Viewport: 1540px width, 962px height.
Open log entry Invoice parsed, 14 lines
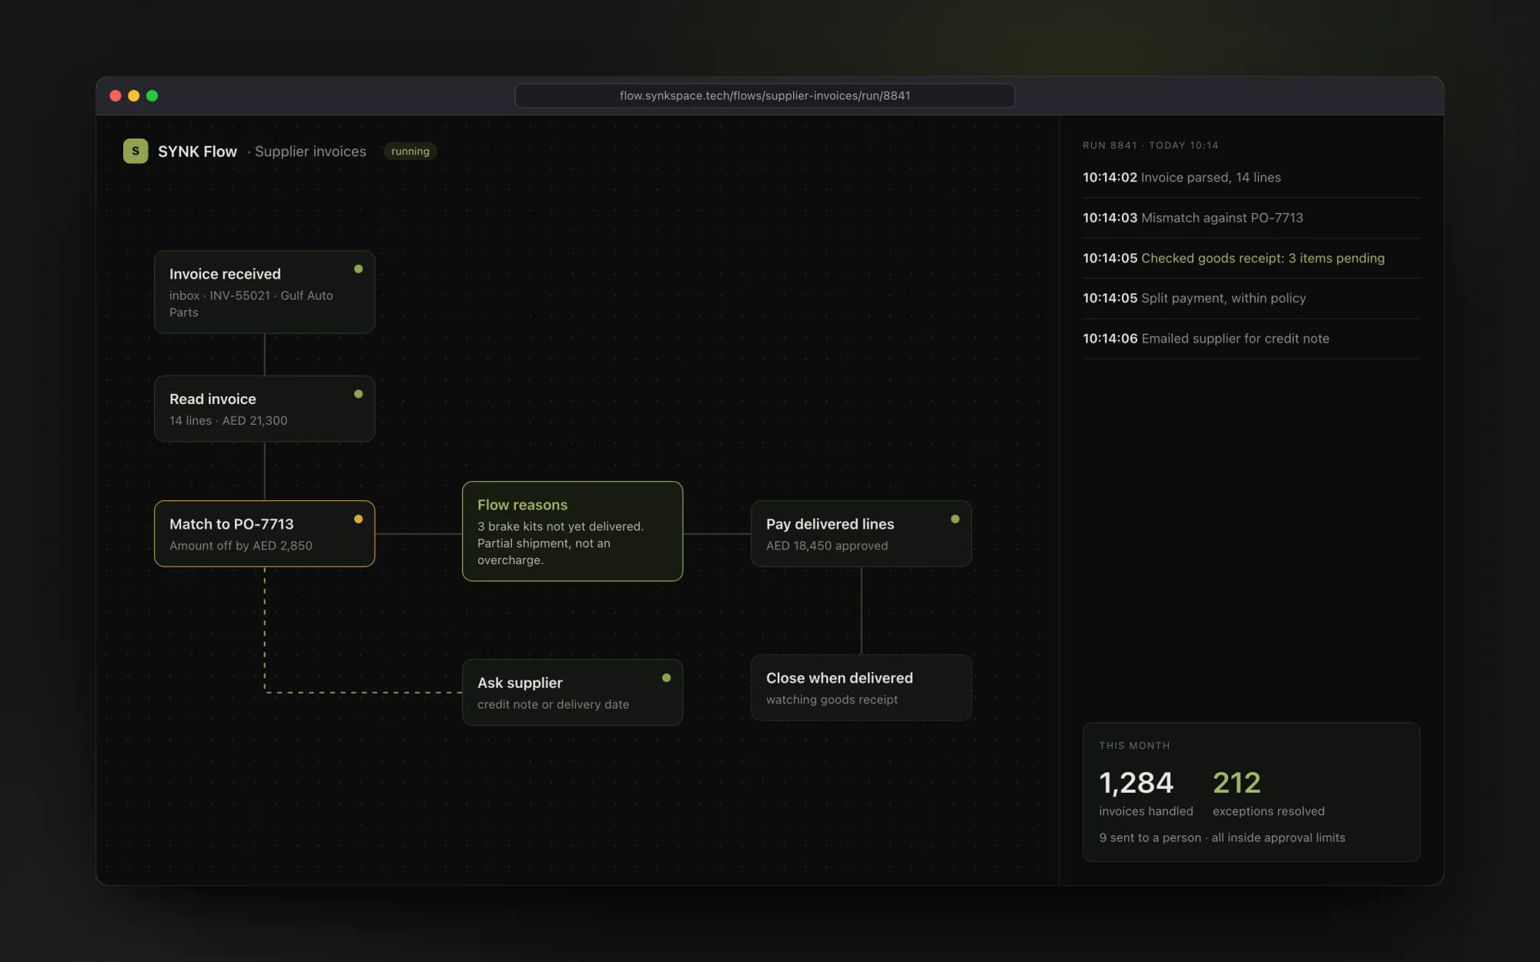(x=1251, y=178)
